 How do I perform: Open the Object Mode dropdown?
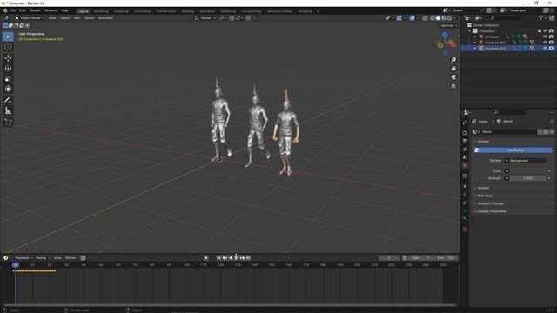30,17
